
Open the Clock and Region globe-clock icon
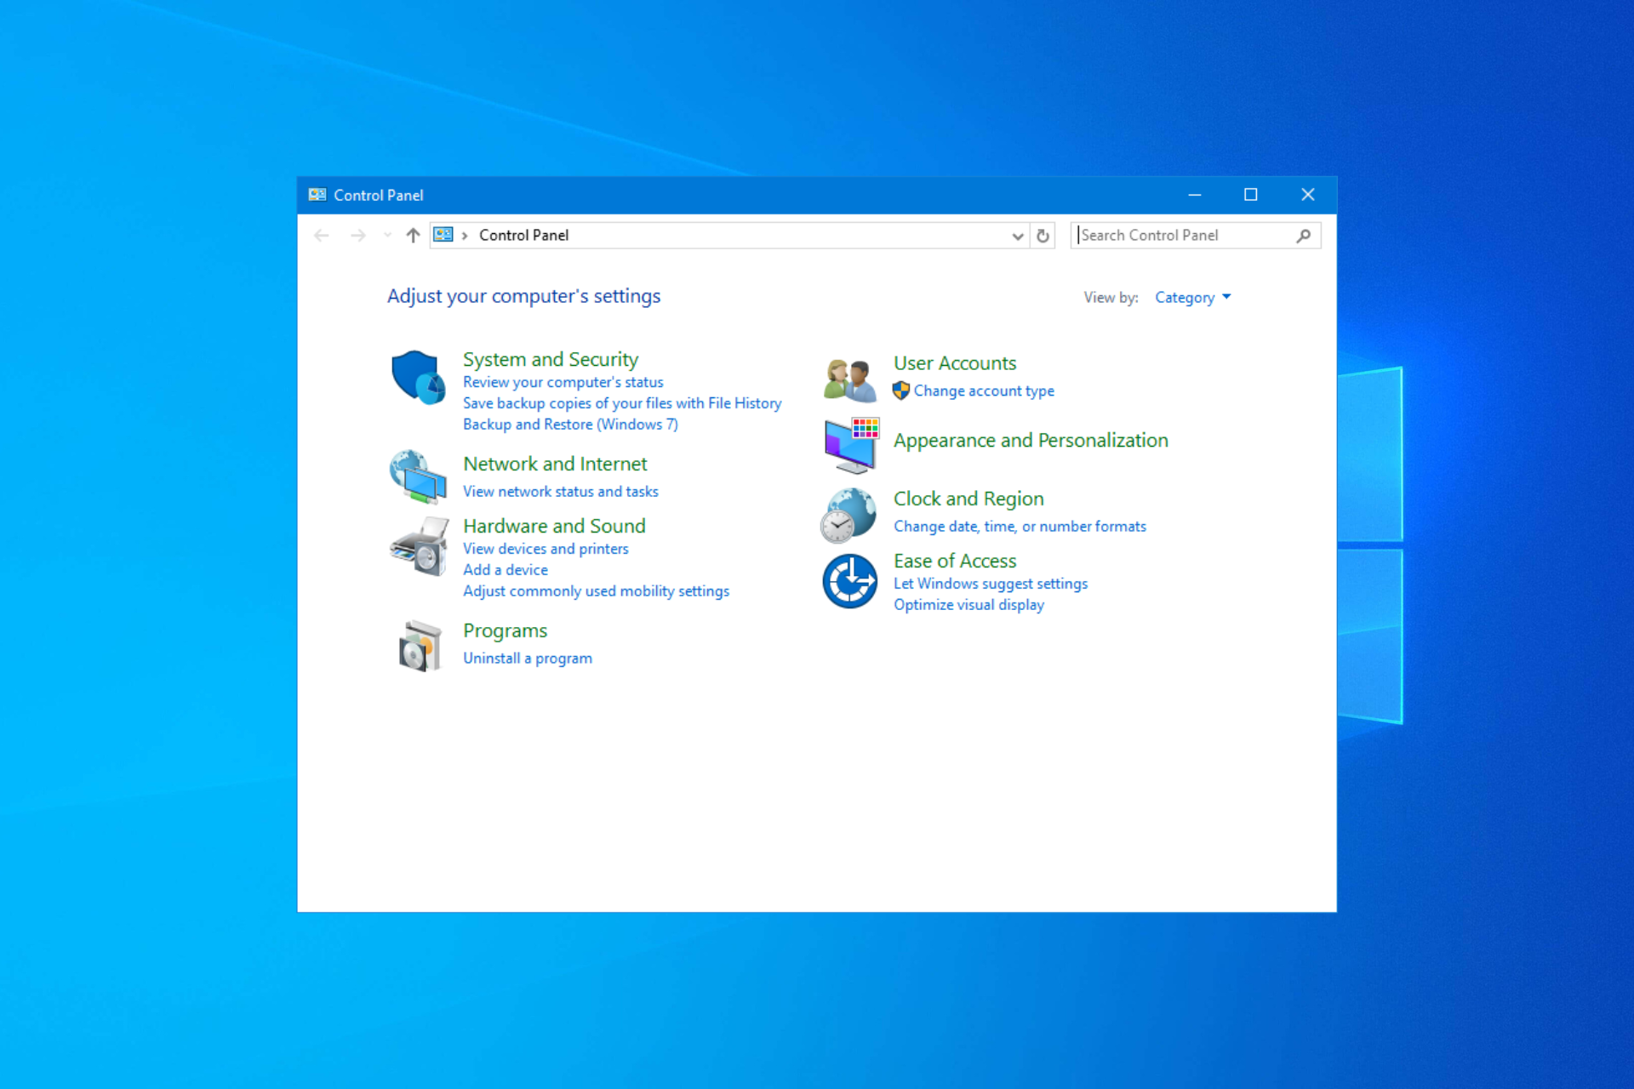tap(848, 515)
